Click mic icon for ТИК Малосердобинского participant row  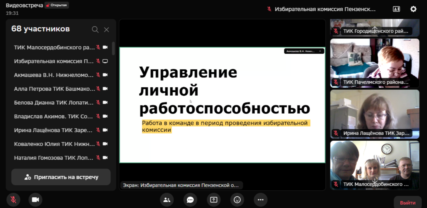point(98,47)
